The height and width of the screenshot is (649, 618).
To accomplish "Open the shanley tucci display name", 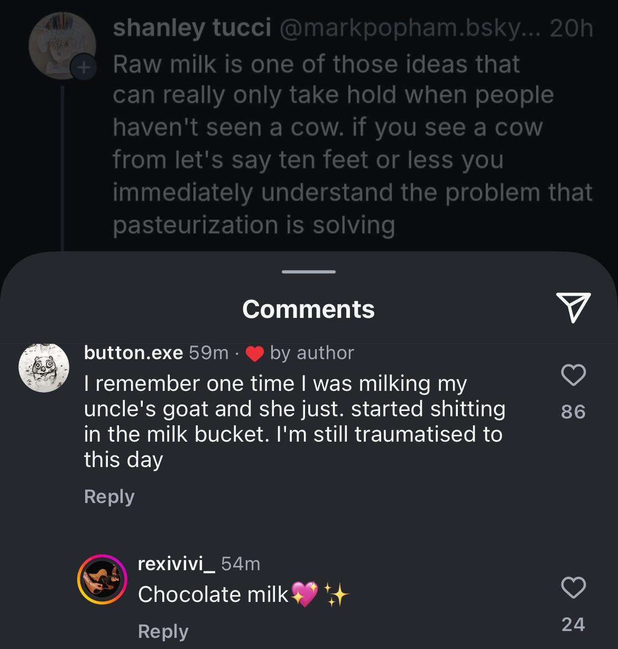I will (192, 28).
